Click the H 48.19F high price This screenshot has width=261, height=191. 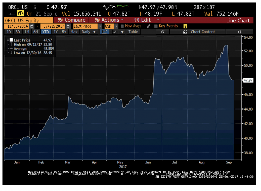[151, 14]
